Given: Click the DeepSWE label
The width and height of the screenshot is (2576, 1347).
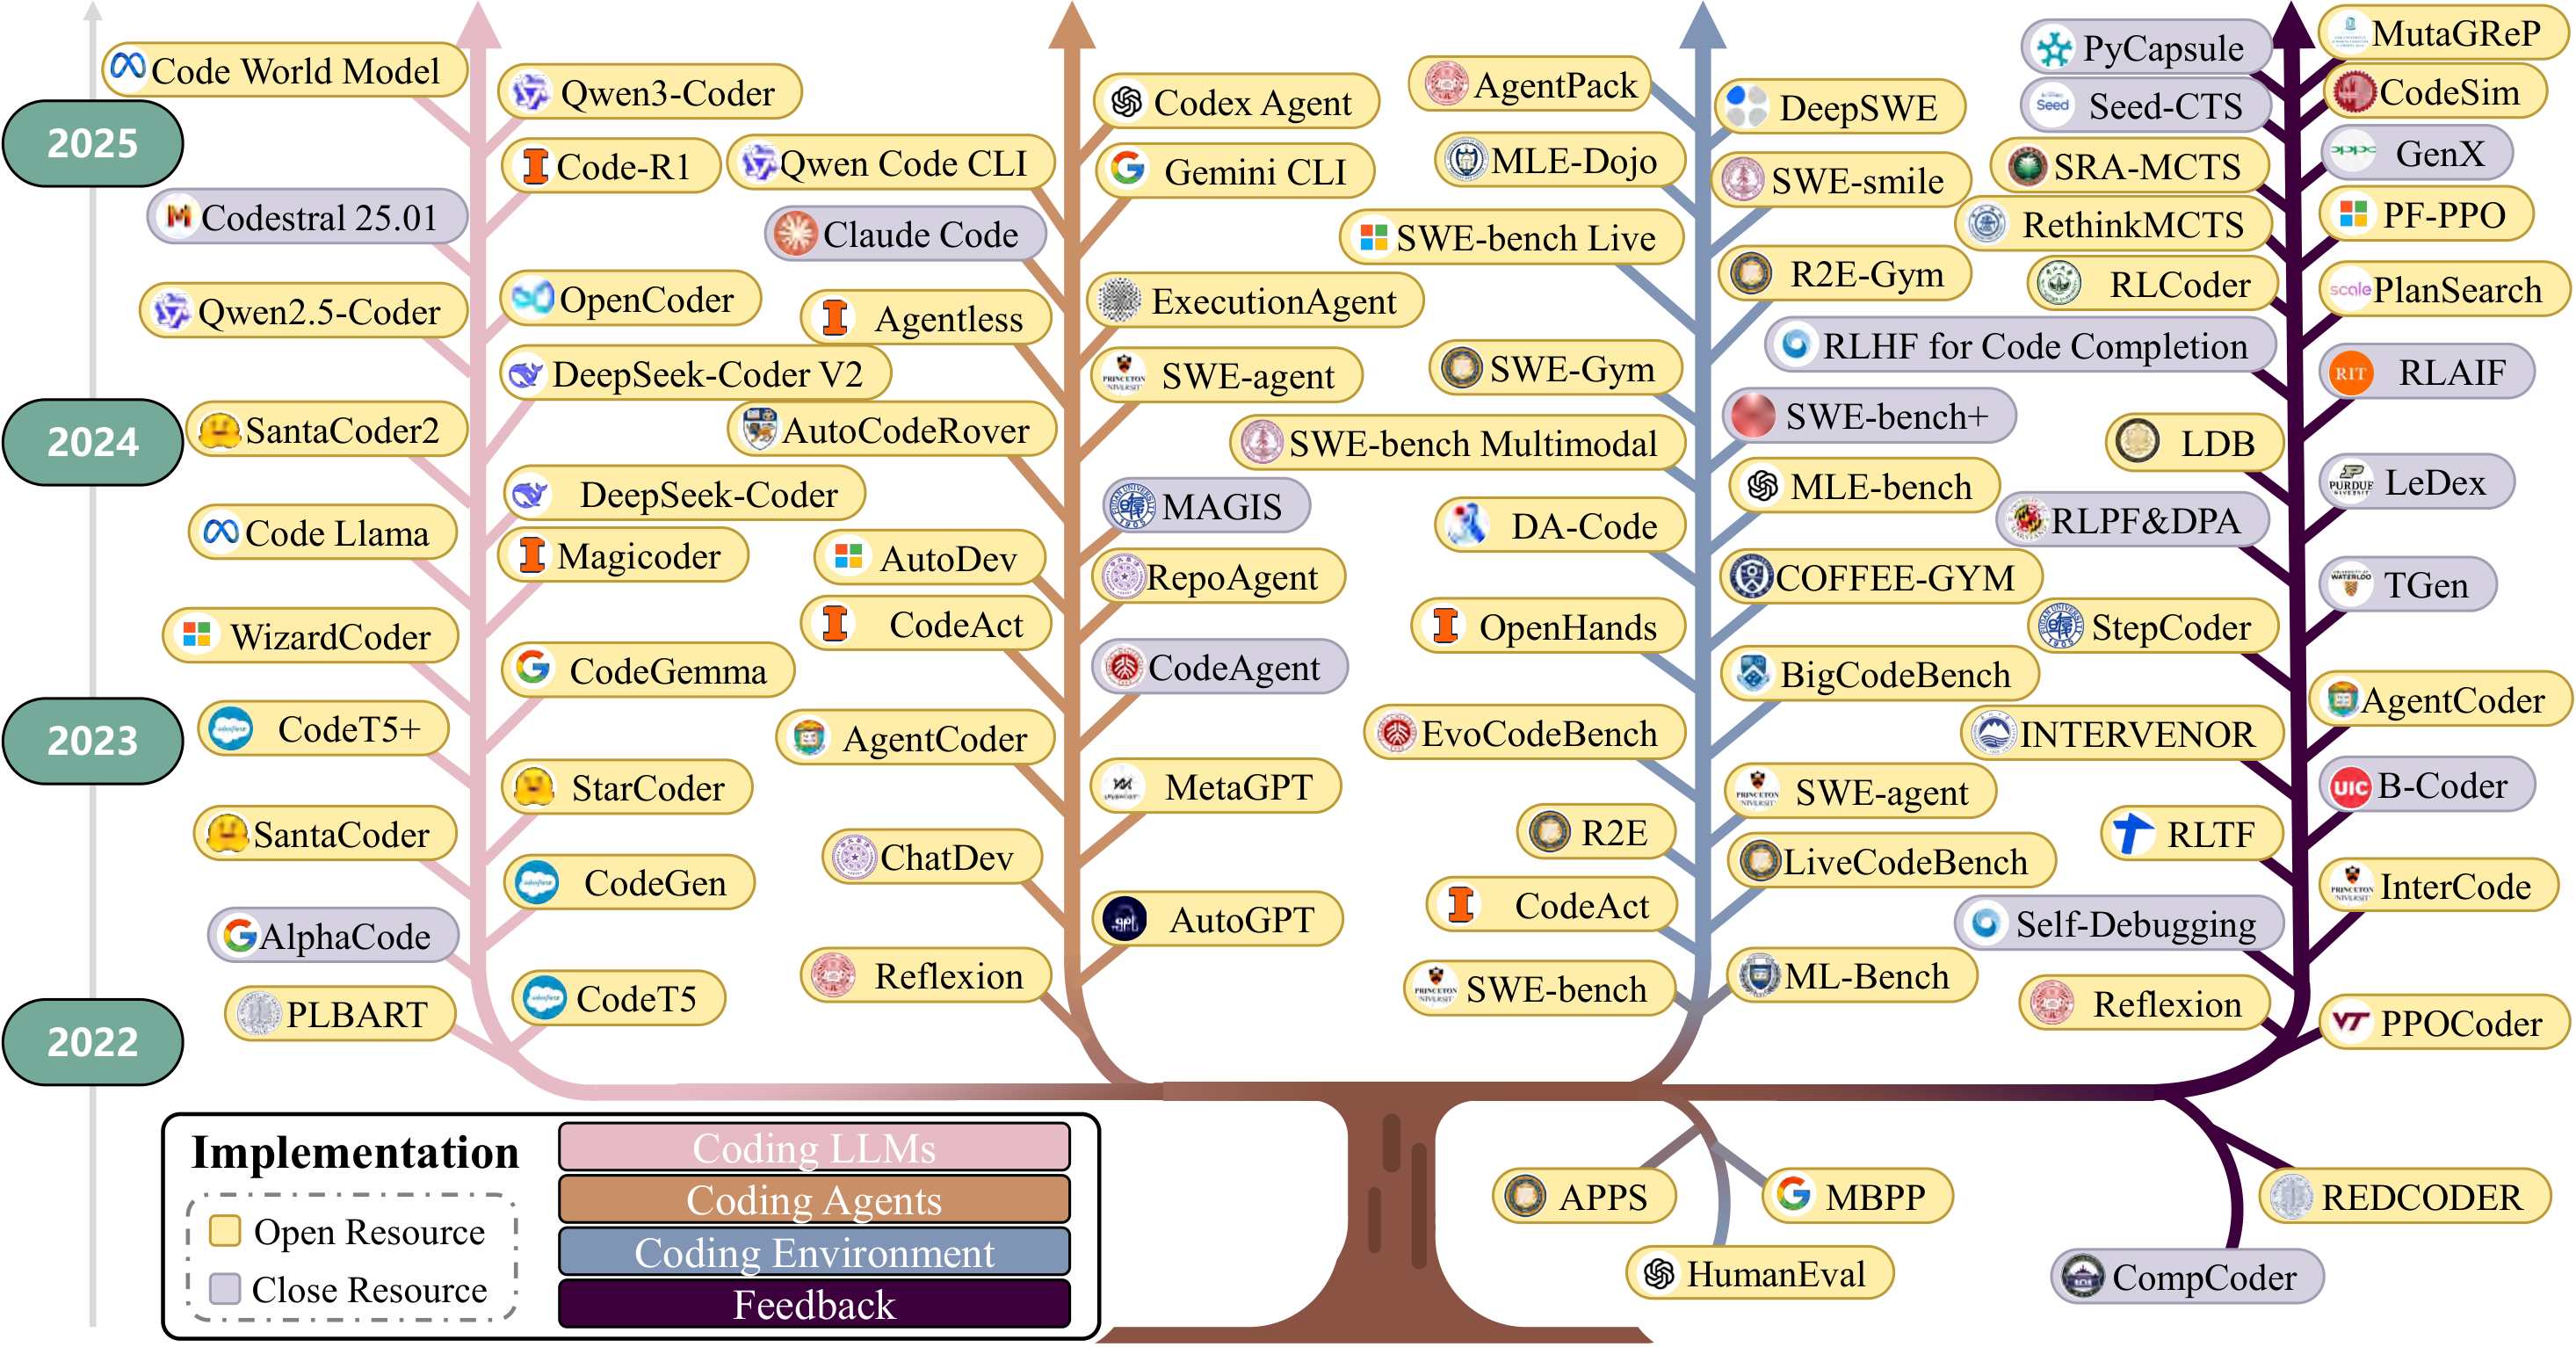Looking at the screenshot, I should [x=1840, y=106].
